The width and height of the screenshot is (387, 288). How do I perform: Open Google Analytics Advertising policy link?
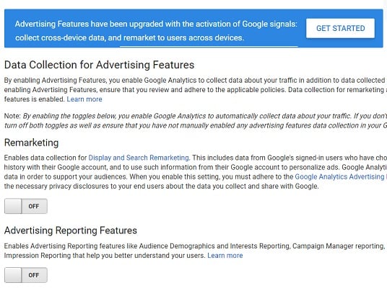[x=341, y=176]
